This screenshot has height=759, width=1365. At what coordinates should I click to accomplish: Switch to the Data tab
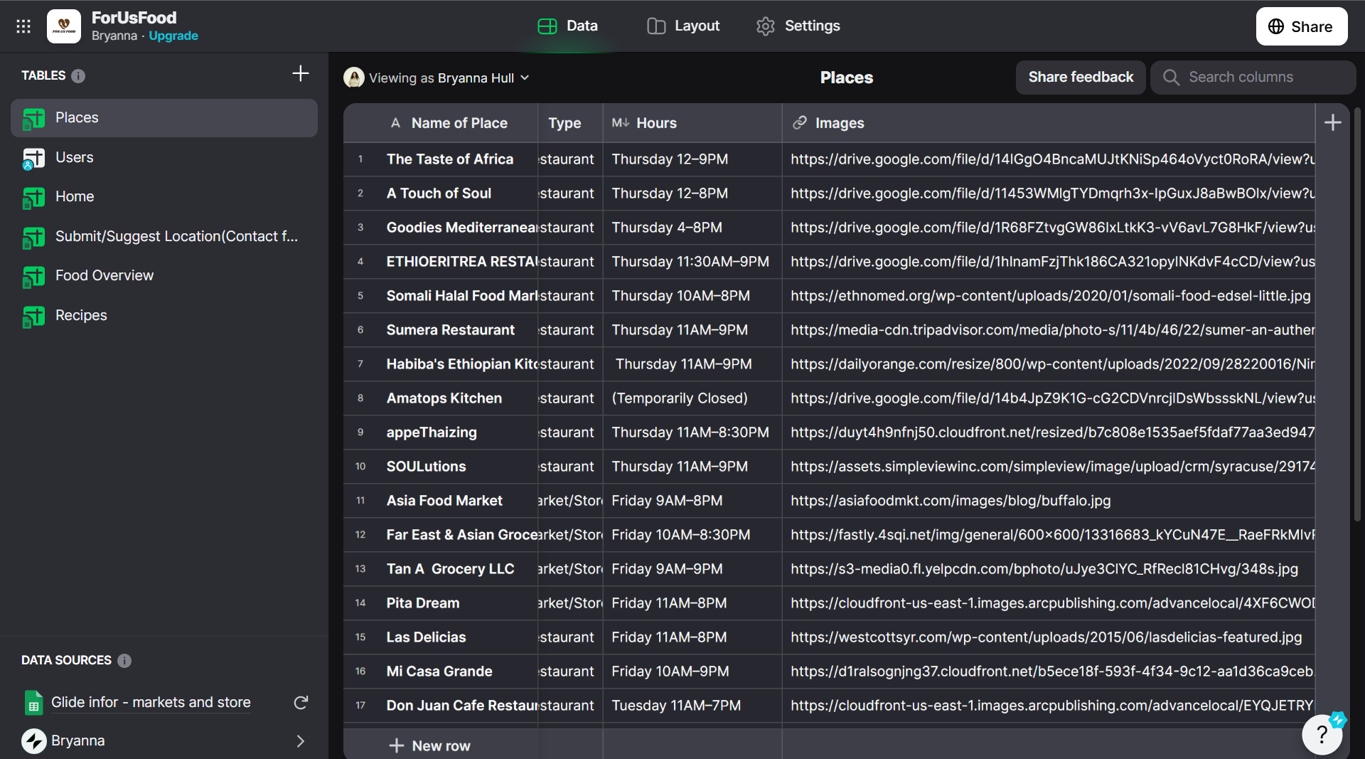(567, 26)
